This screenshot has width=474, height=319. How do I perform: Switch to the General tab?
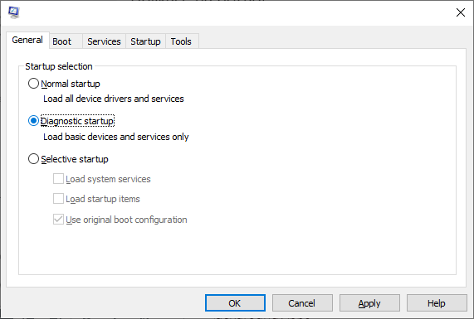tap(27, 40)
